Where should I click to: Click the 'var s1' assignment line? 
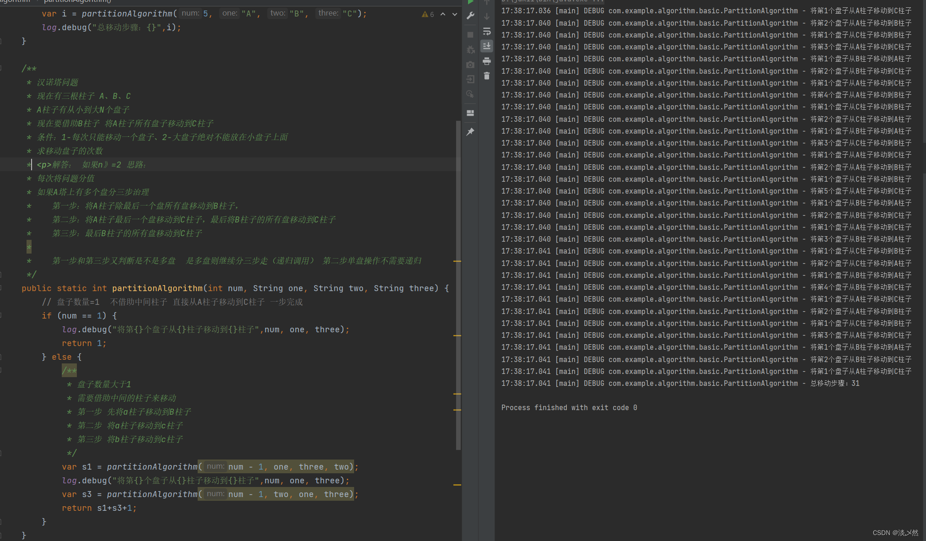pyautogui.click(x=210, y=467)
